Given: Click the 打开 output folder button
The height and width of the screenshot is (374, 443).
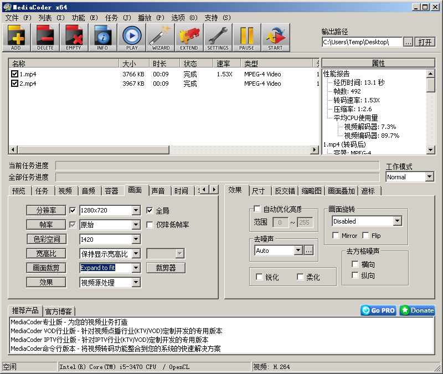Looking at the screenshot, I should [x=425, y=42].
